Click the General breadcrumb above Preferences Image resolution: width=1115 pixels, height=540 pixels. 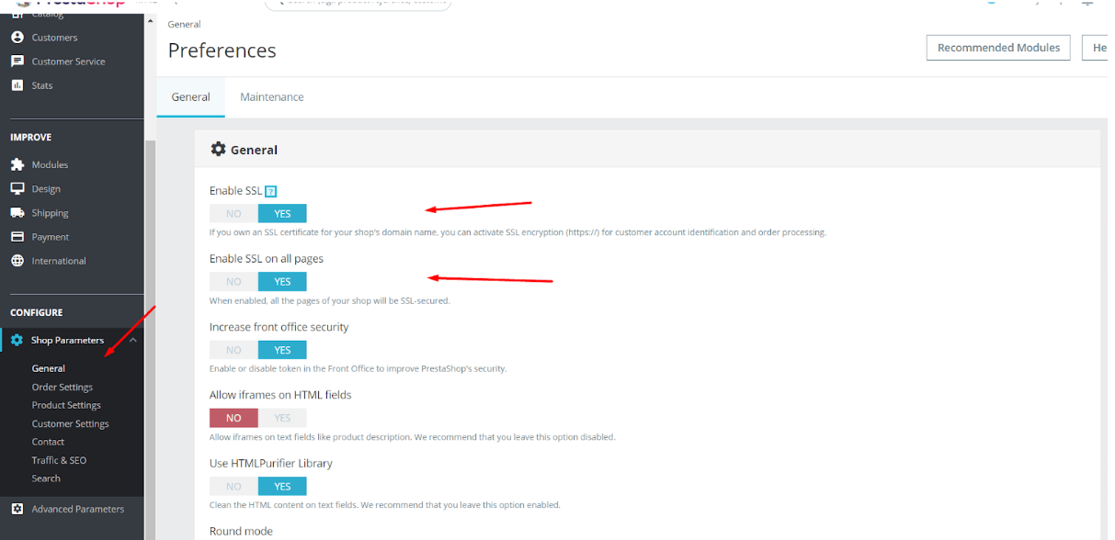pyautogui.click(x=184, y=24)
